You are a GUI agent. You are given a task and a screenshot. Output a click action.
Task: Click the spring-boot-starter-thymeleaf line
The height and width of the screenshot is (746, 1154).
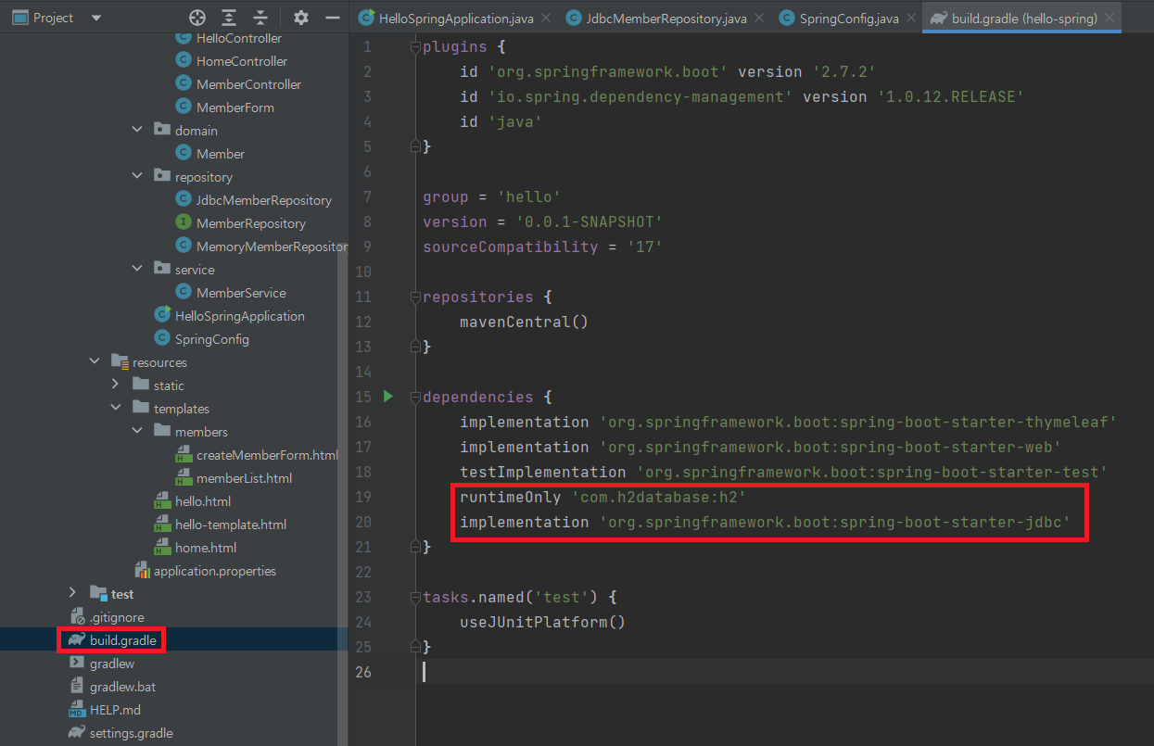click(x=788, y=422)
